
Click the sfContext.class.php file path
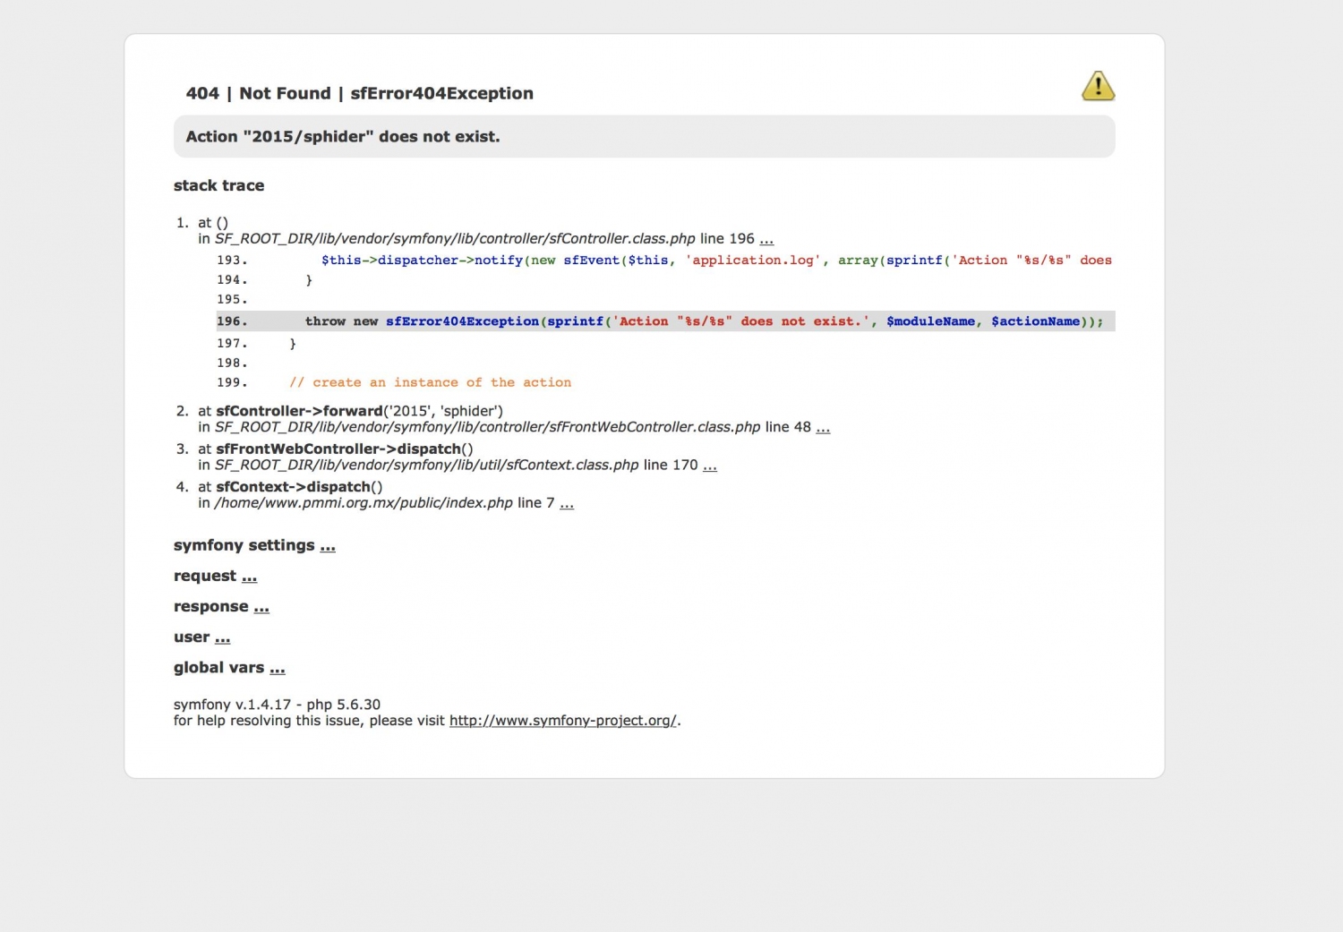pyautogui.click(x=427, y=466)
